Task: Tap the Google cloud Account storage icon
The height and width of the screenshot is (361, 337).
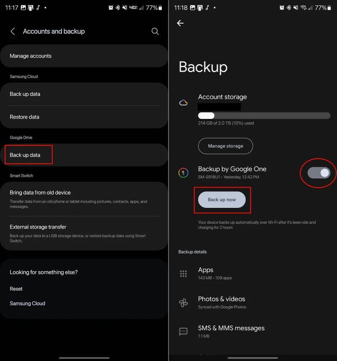Action: [x=183, y=102]
